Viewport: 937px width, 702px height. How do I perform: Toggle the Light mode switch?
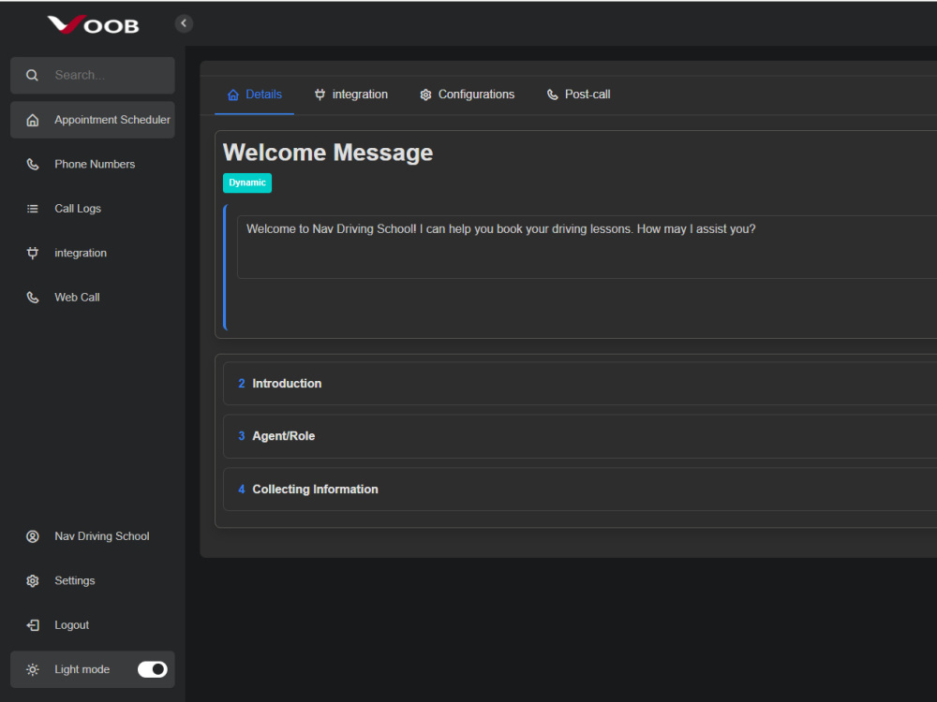(153, 669)
